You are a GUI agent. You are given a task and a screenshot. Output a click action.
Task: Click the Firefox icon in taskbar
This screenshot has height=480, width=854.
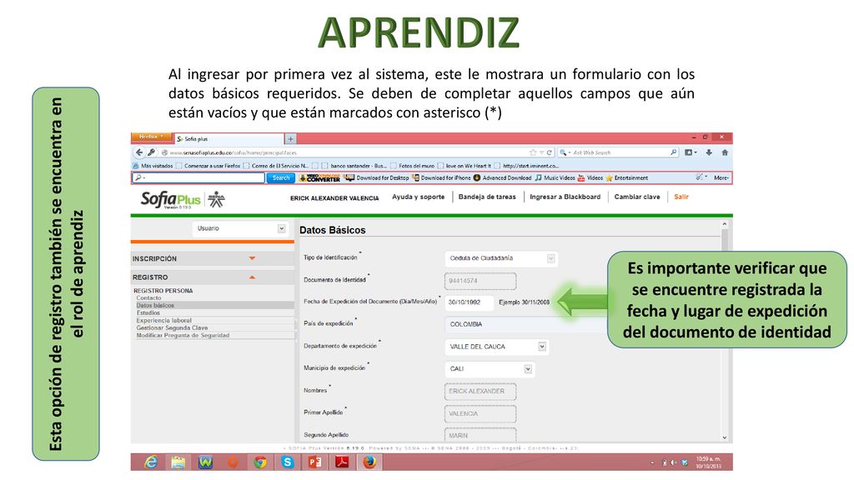[x=369, y=462]
